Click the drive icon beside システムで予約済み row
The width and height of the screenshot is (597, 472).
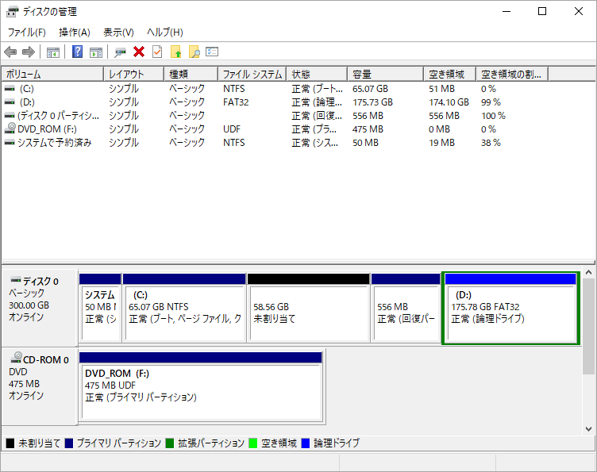[x=10, y=143]
